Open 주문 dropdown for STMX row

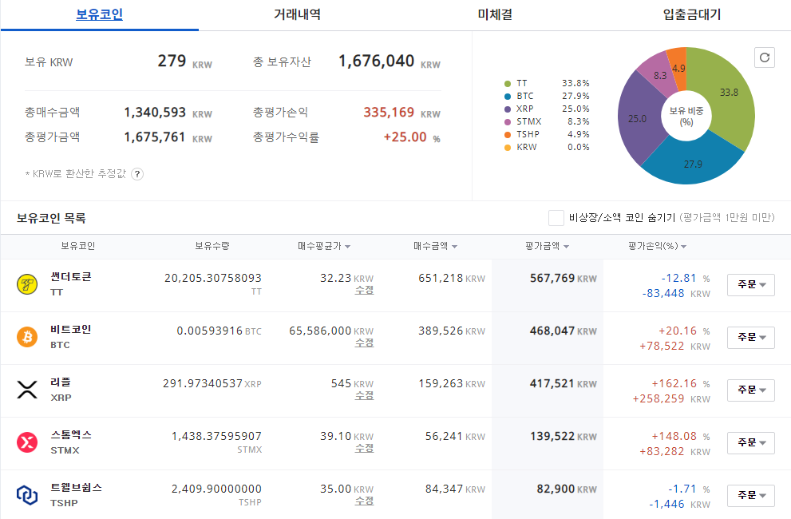pyautogui.click(x=750, y=443)
